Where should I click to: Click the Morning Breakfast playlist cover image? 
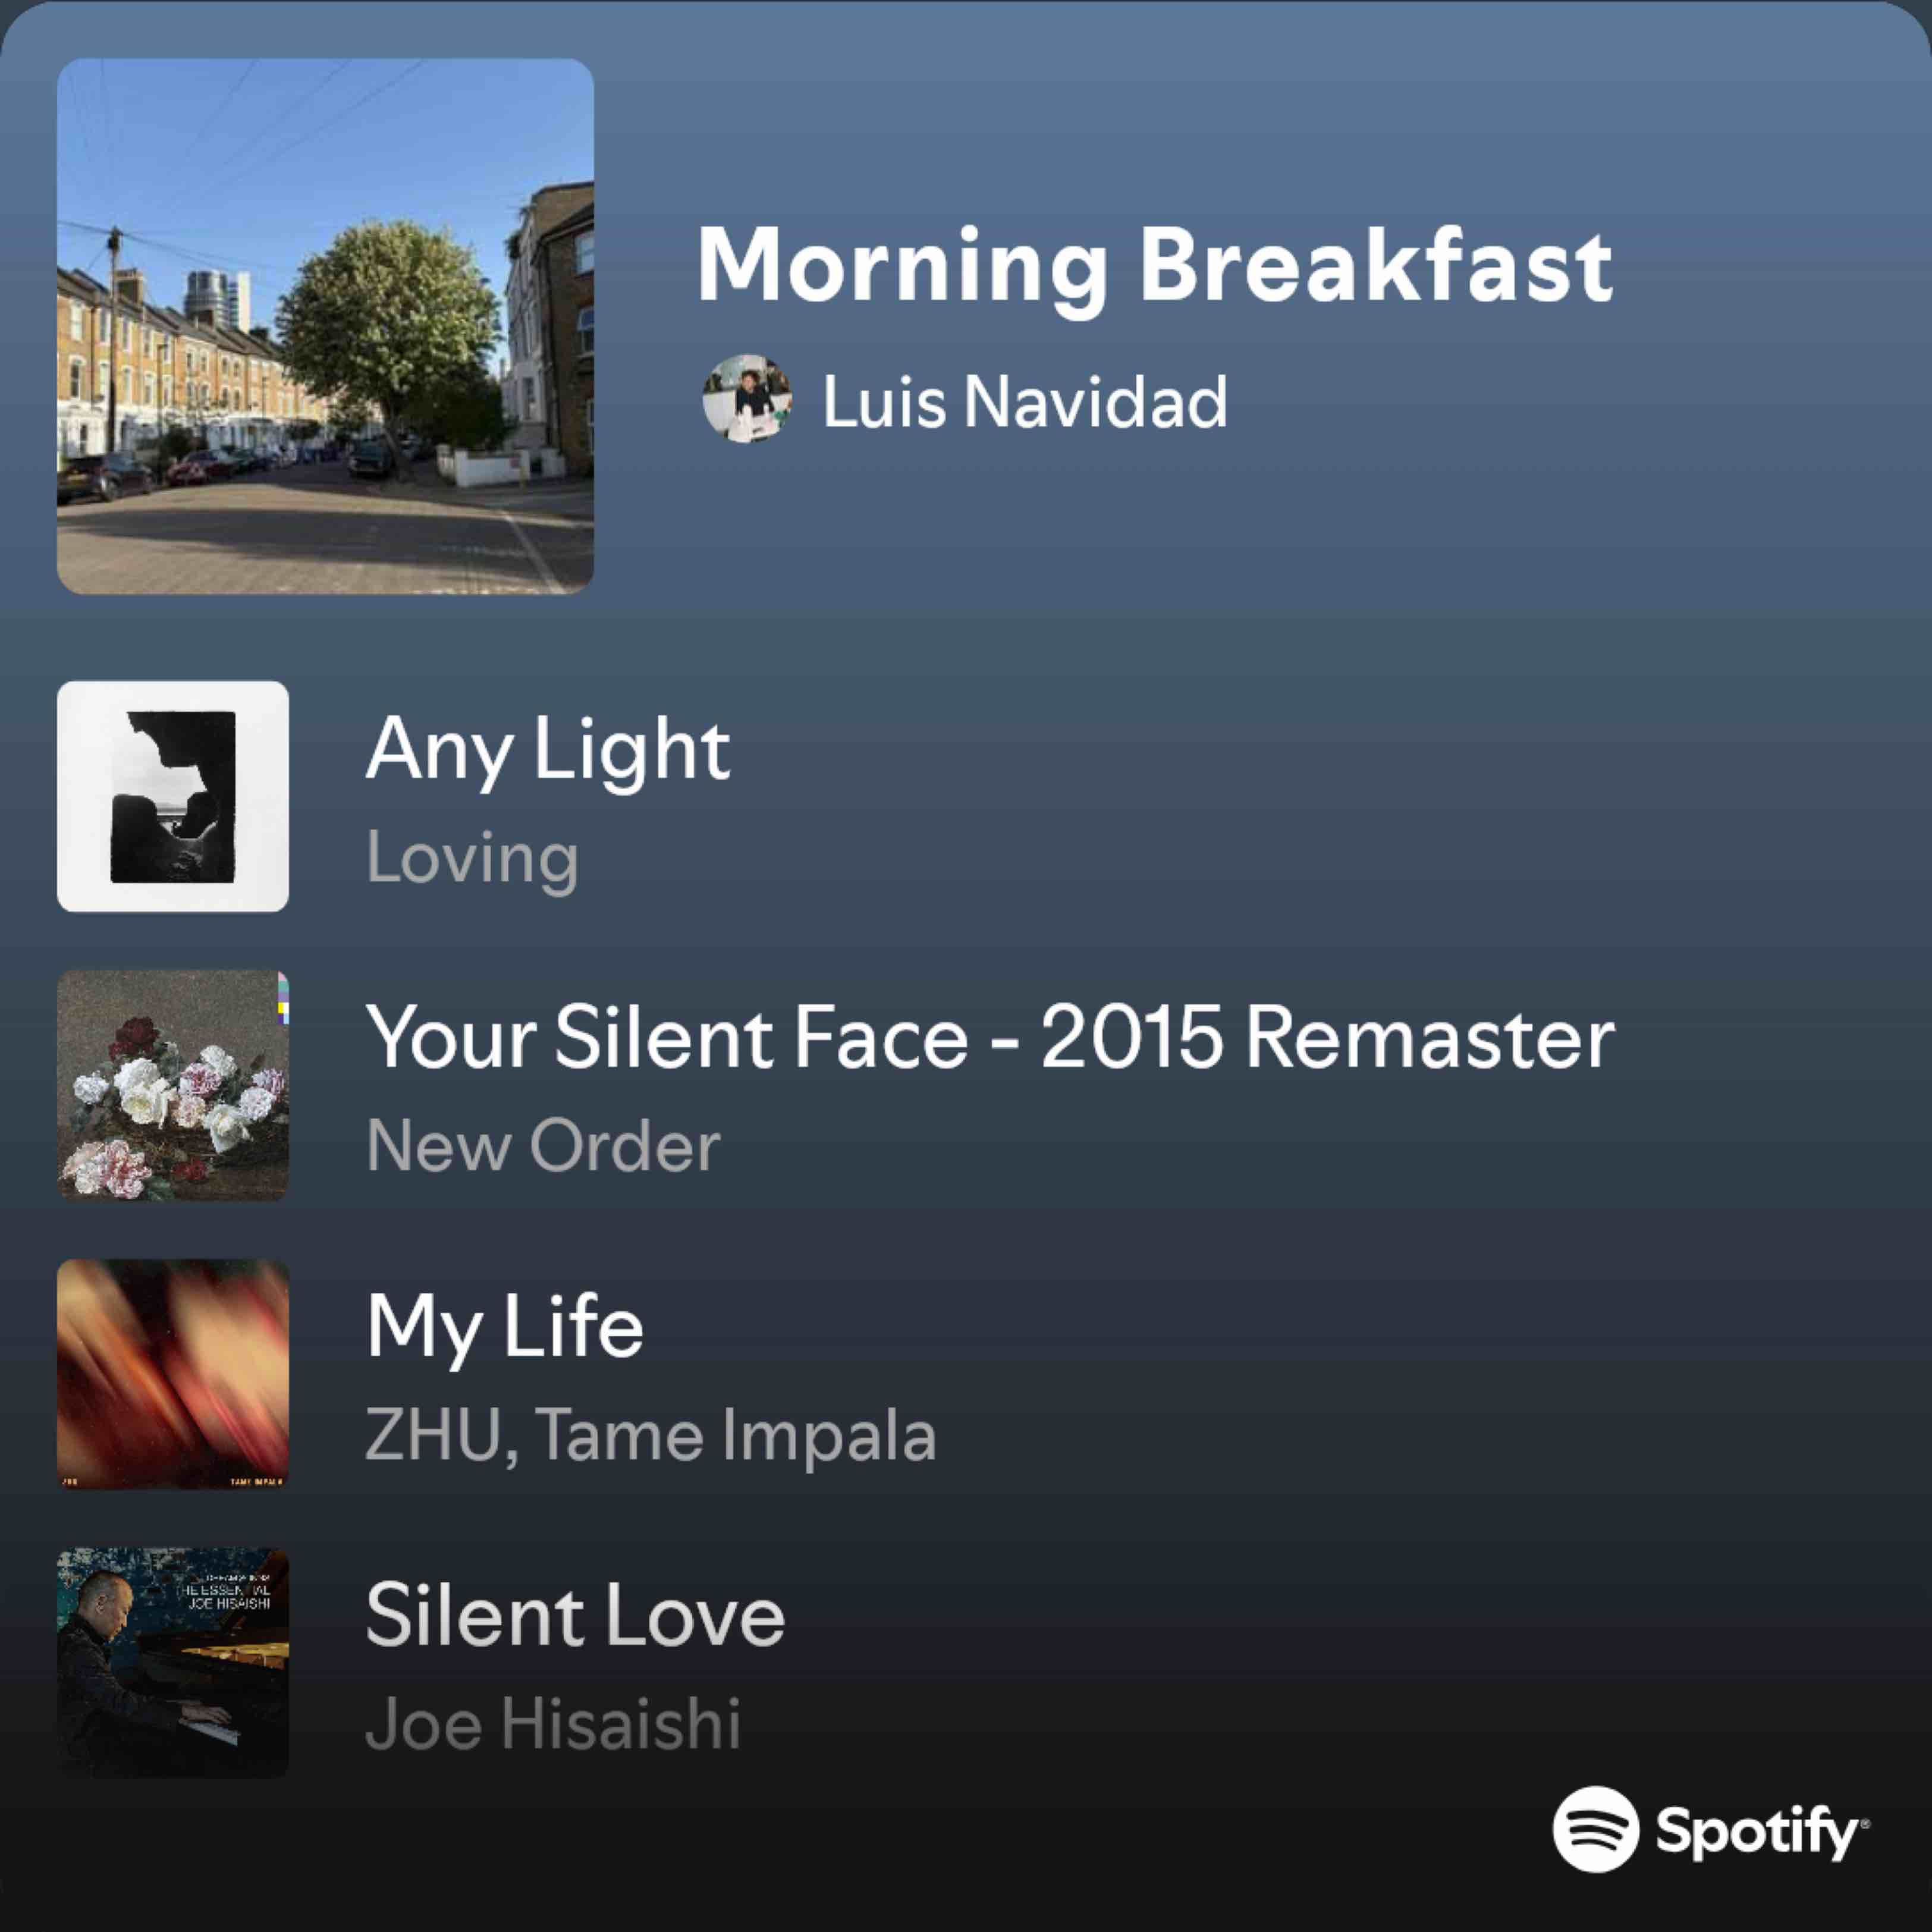325,326
